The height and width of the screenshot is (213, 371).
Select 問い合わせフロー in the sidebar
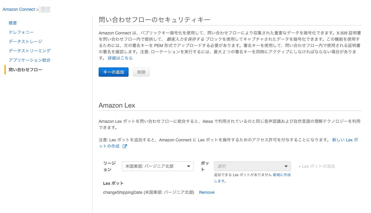(x=25, y=70)
